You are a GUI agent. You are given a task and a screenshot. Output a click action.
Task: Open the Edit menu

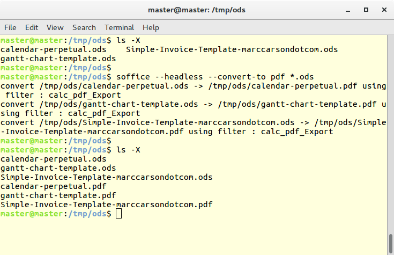point(32,27)
